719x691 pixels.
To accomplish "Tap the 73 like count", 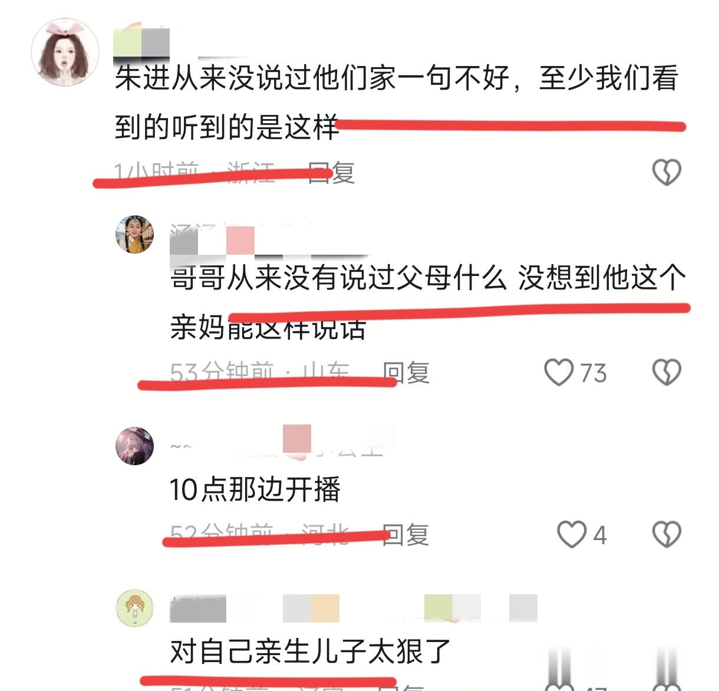I will [593, 373].
